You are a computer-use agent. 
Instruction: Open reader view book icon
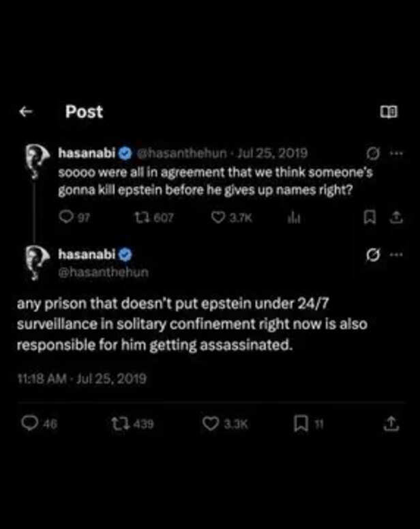pos(388,113)
